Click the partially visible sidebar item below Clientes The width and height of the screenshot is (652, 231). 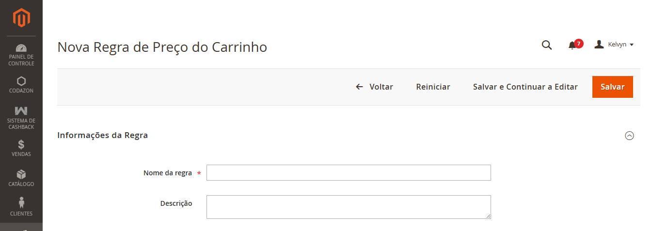click(21, 228)
